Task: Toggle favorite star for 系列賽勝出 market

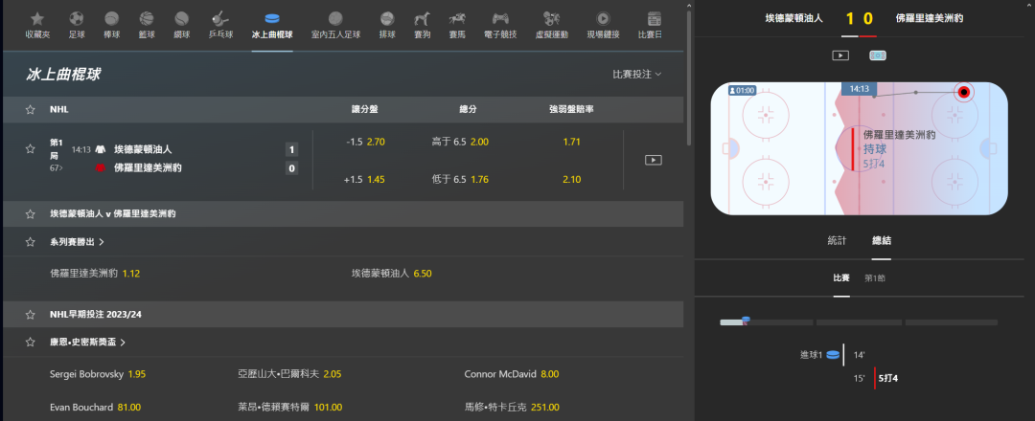Action: [31, 242]
